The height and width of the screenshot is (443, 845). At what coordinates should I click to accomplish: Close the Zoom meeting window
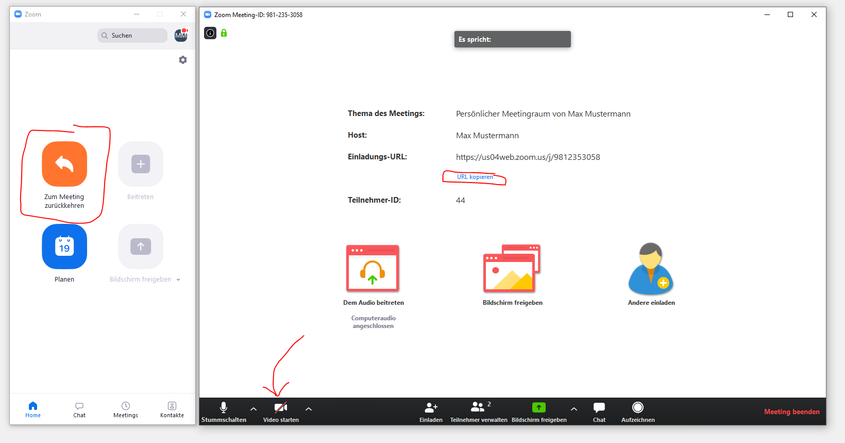814,14
